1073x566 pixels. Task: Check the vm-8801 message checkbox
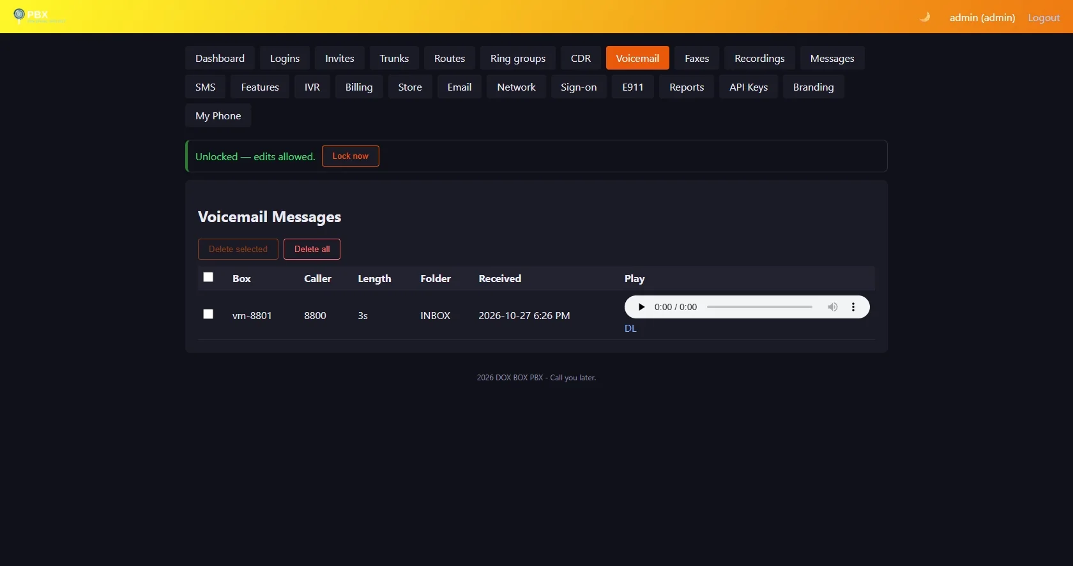208,314
